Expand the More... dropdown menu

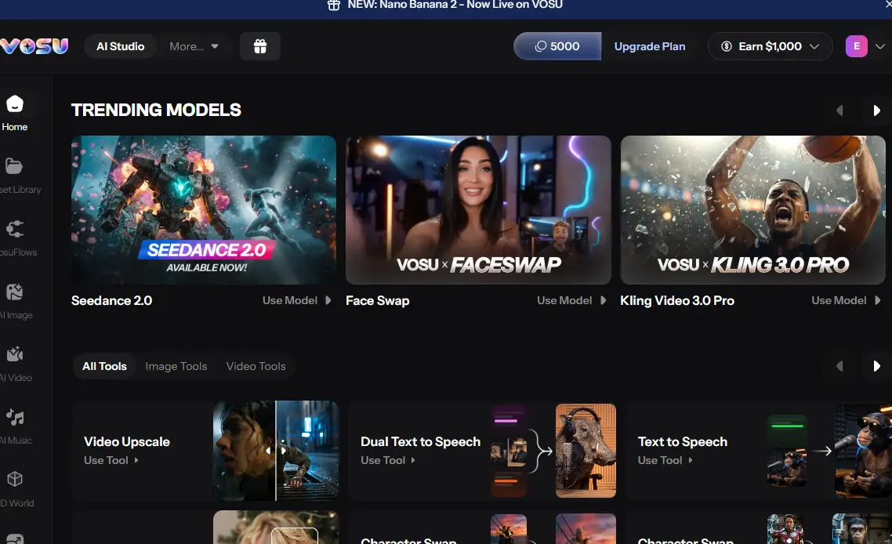click(194, 46)
